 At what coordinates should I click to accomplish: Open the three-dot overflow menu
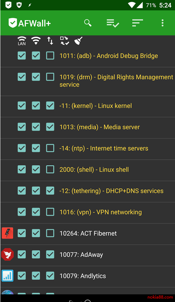coord(163,23)
